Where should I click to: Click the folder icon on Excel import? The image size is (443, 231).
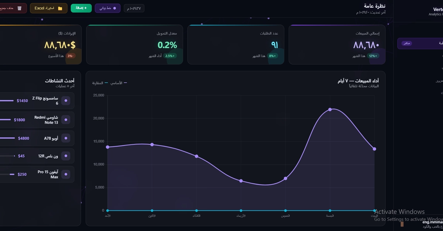coord(60,8)
